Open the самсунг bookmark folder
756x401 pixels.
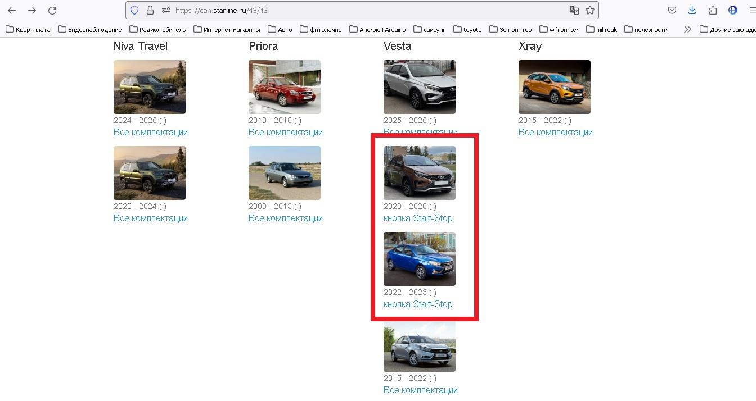430,30
